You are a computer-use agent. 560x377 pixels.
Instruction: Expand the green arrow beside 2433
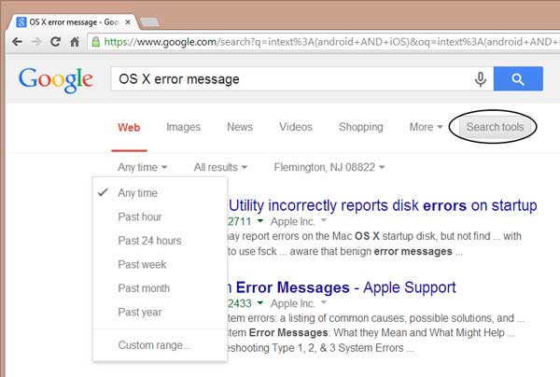coord(260,303)
